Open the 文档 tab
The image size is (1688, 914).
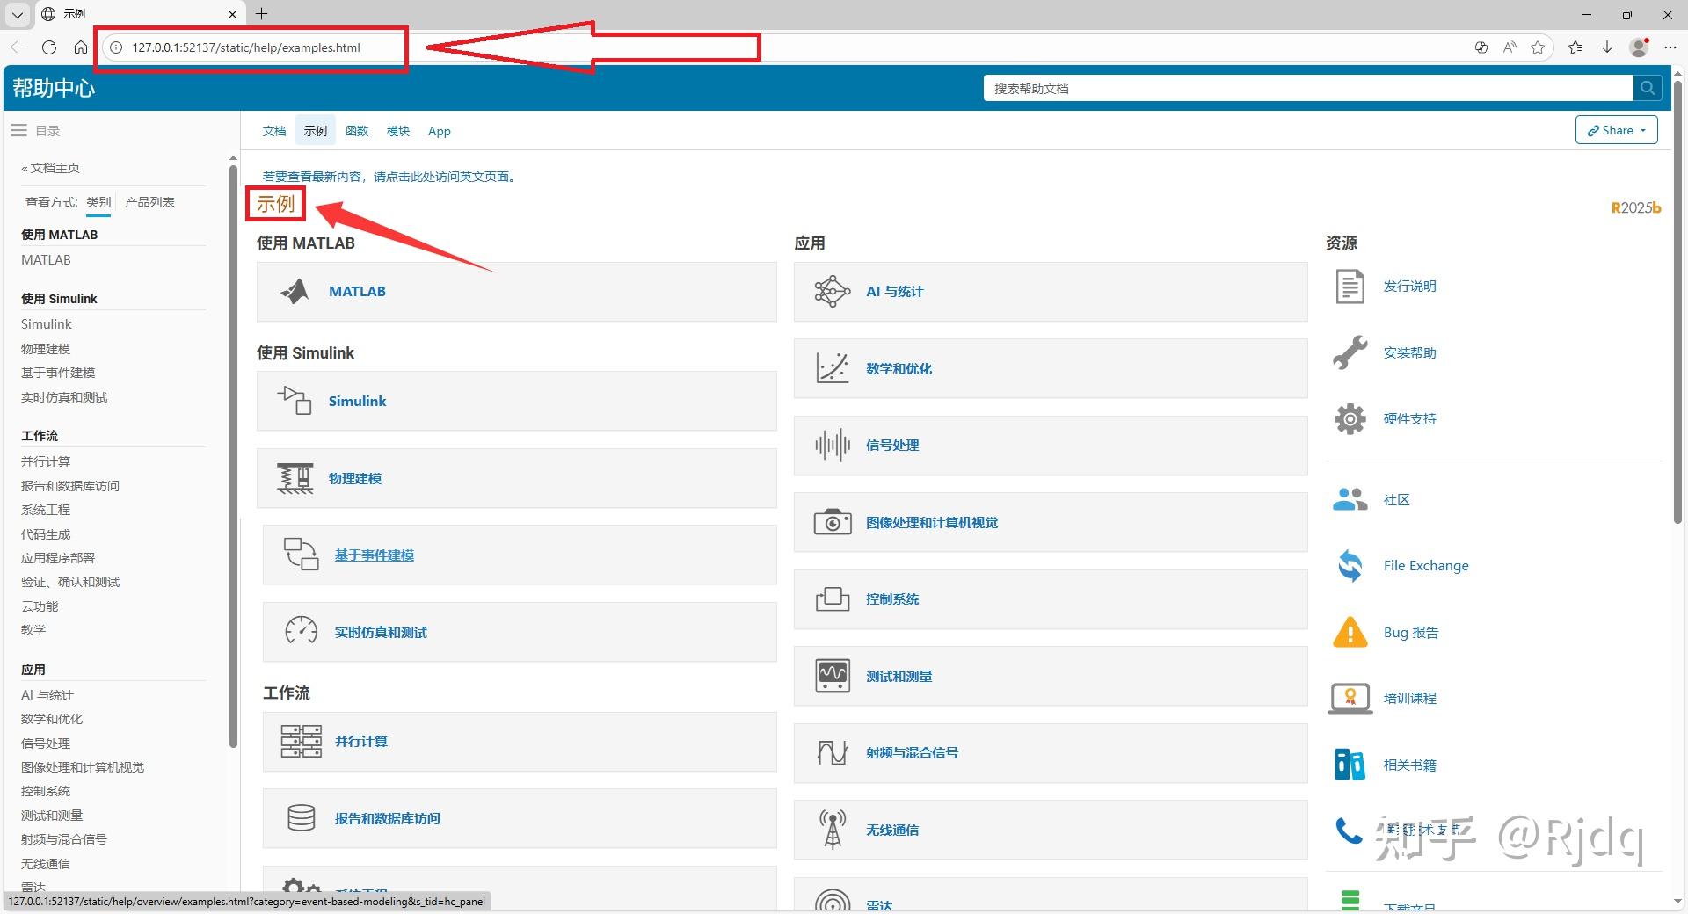[274, 131]
